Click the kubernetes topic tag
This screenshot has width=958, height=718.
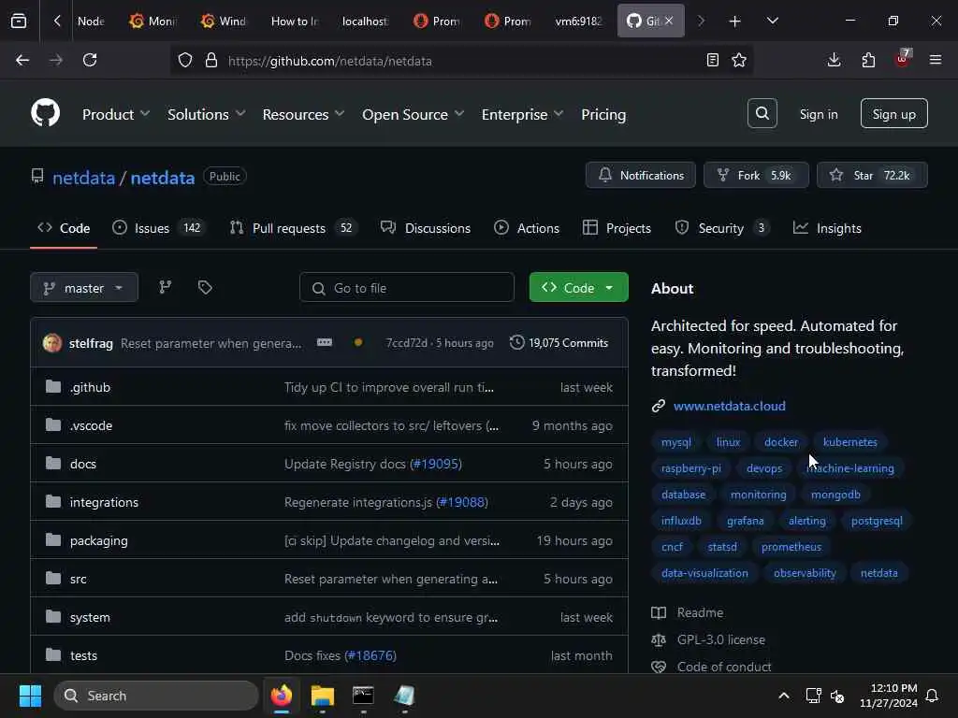(x=849, y=442)
